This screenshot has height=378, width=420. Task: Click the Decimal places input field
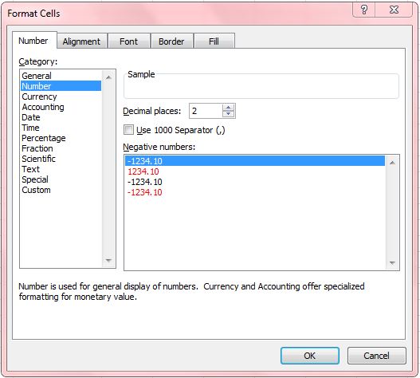tap(206, 111)
